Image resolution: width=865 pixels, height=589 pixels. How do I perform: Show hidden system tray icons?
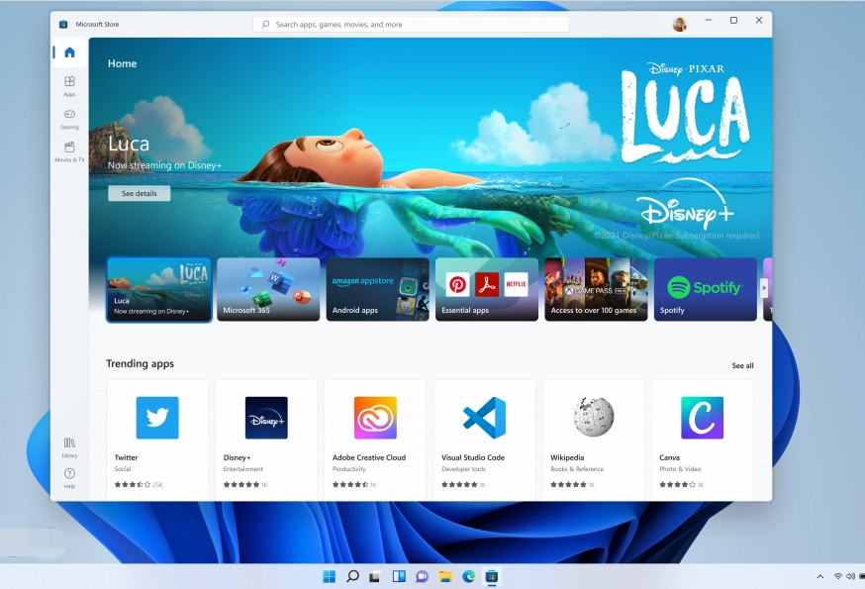coord(820,577)
